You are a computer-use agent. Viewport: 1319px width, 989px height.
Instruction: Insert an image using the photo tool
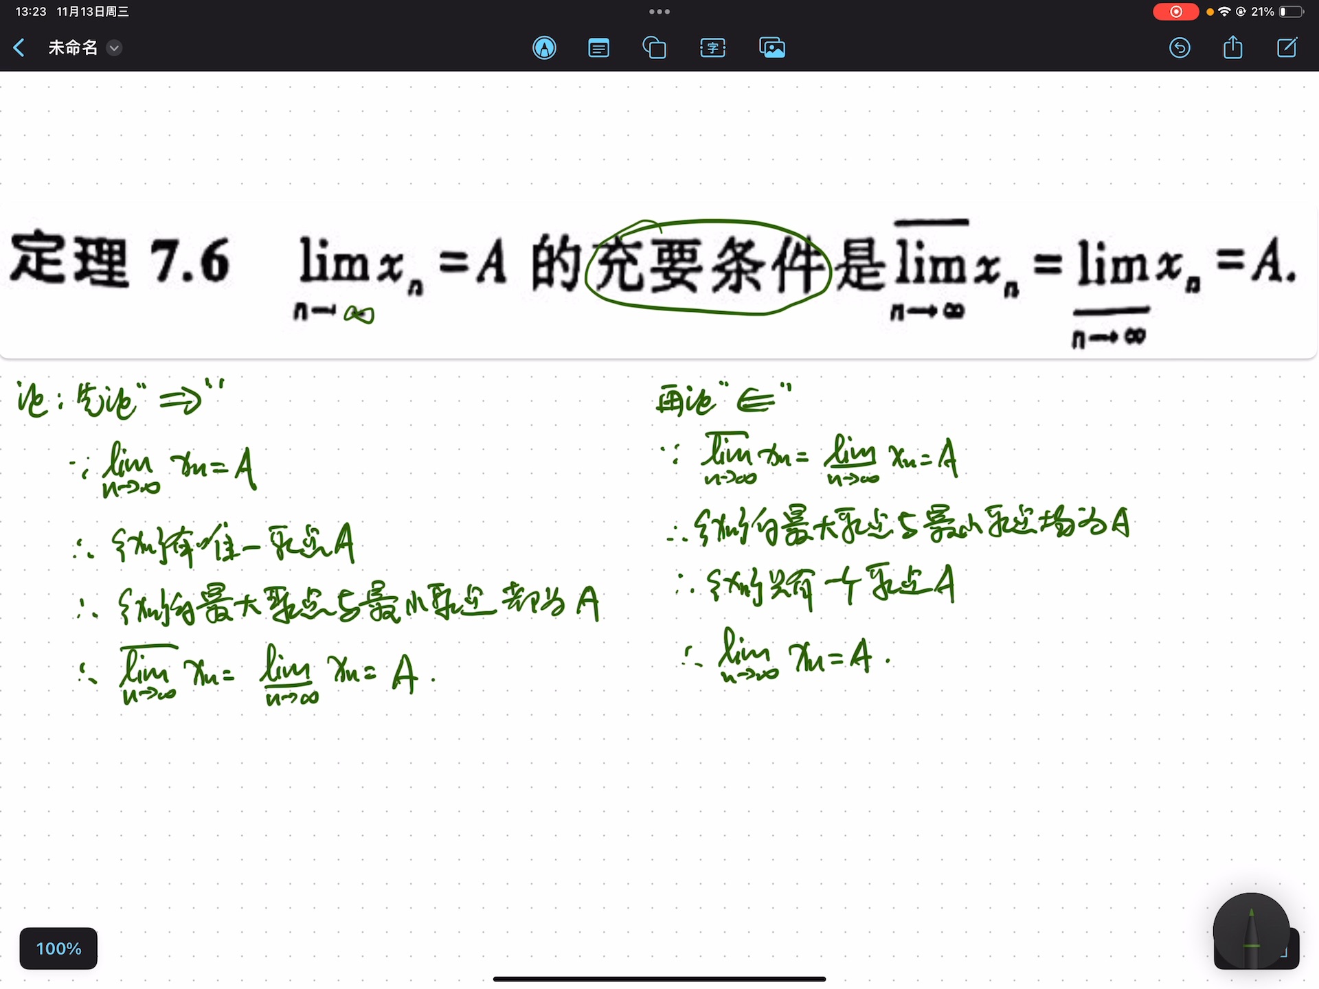pos(771,47)
